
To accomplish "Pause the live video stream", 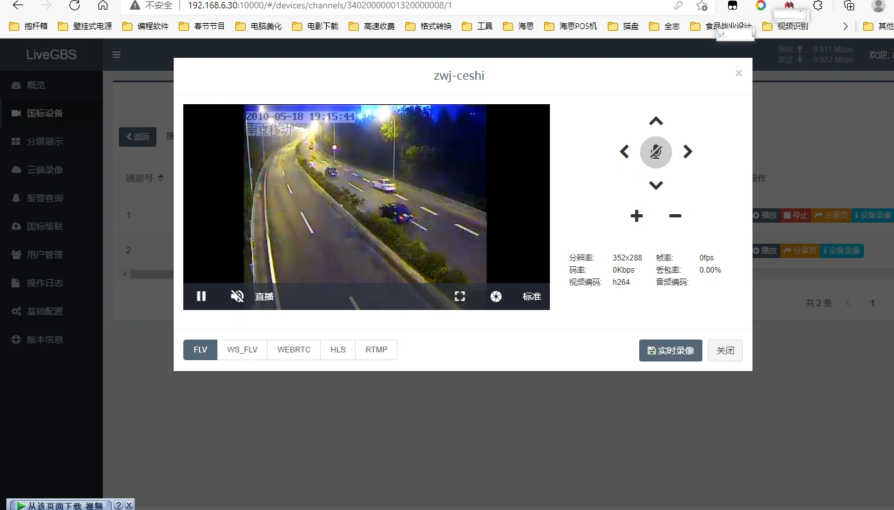I will (x=201, y=296).
